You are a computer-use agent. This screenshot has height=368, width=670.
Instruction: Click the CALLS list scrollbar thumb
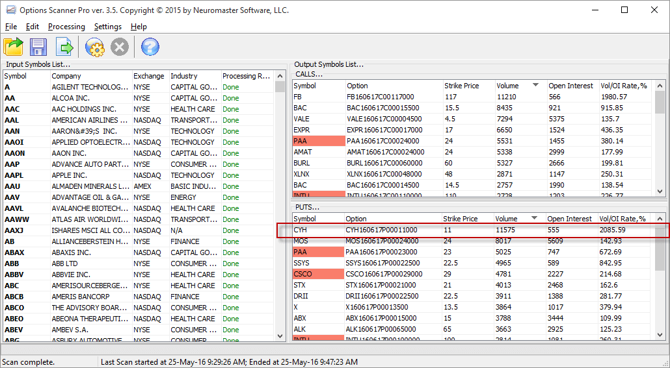click(660, 102)
